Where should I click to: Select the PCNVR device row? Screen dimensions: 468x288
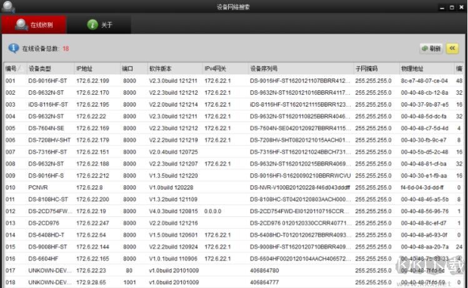pyautogui.click(x=234, y=188)
